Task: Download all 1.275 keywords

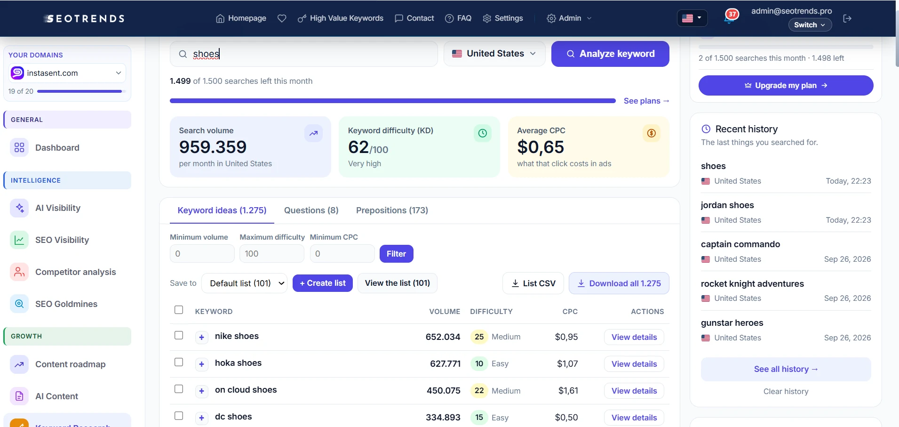Action: [x=619, y=283]
